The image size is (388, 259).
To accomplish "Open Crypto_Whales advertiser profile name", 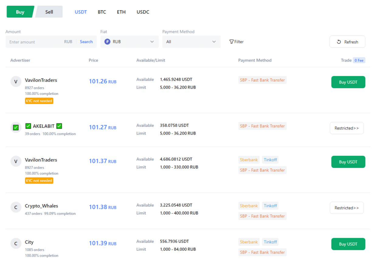I will coord(41,206).
